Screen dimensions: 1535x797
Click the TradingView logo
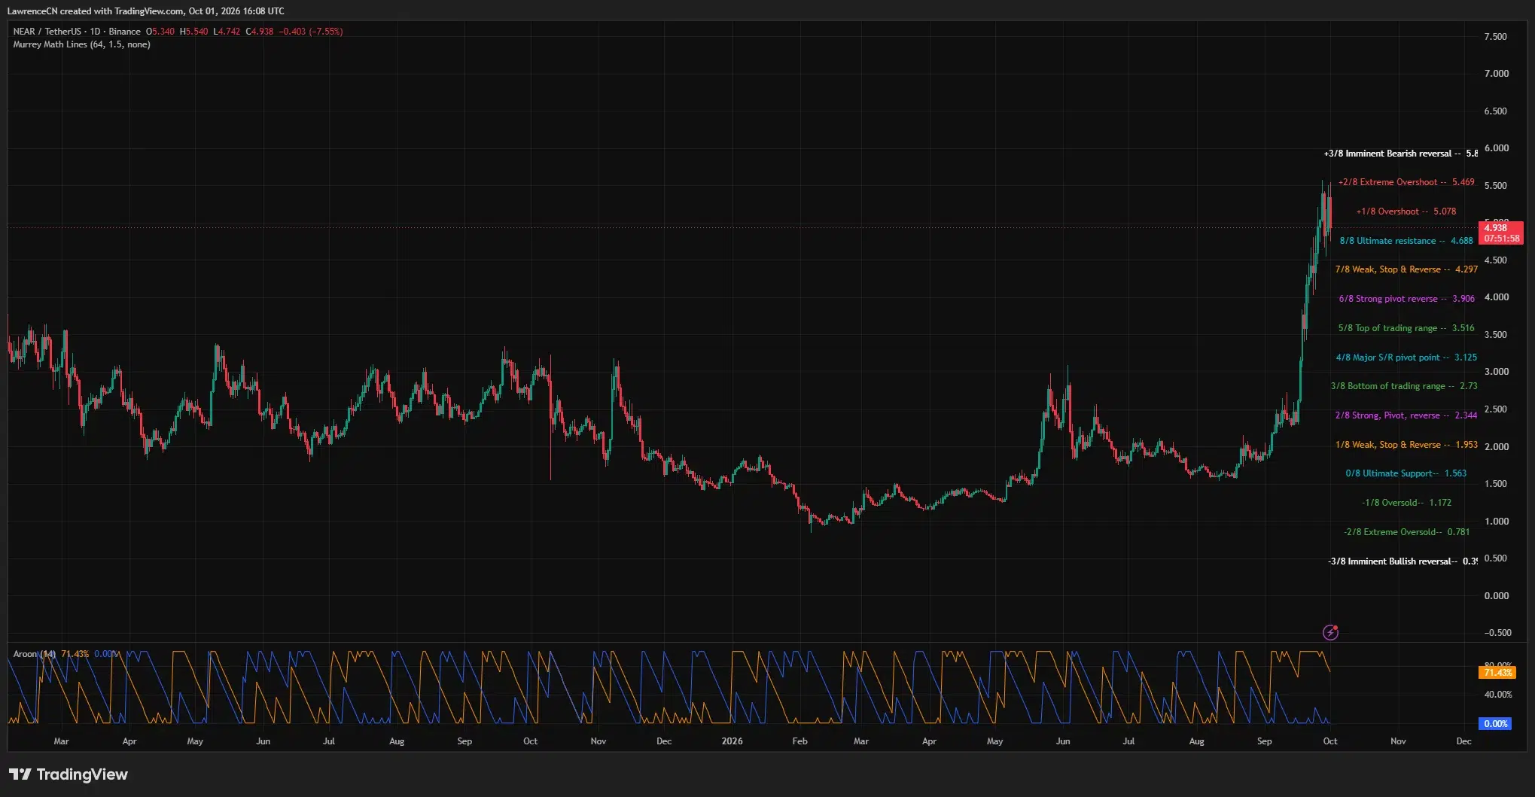[69, 774]
